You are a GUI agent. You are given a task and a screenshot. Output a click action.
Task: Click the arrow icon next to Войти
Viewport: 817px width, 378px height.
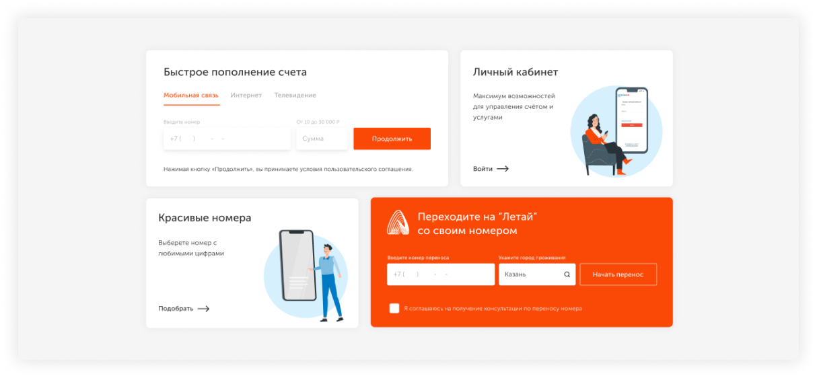tap(503, 169)
